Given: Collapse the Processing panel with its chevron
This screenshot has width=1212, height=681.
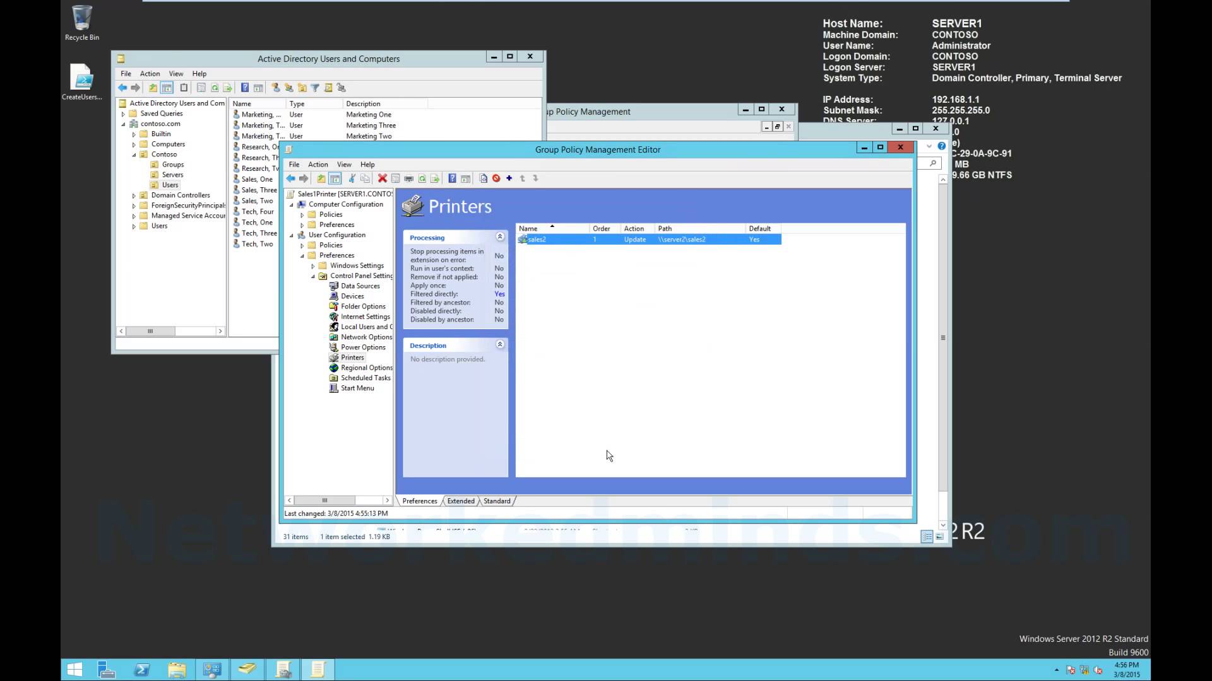Looking at the screenshot, I should [500, 237].
